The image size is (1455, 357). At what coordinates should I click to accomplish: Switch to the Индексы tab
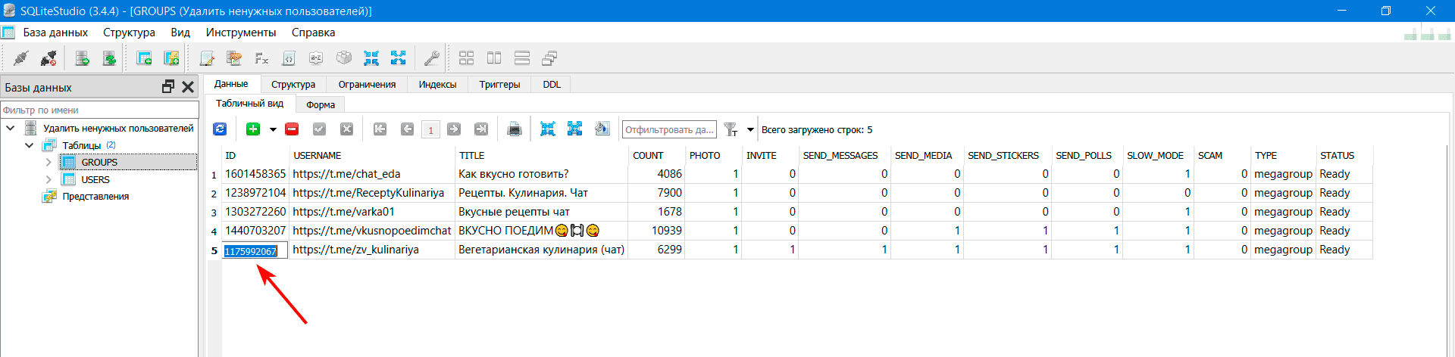437,84
